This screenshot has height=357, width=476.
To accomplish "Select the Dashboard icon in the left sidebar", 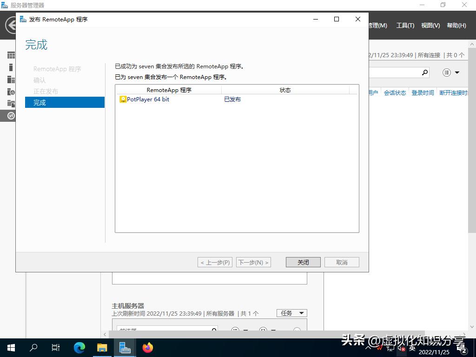I will tap(10, 55).
